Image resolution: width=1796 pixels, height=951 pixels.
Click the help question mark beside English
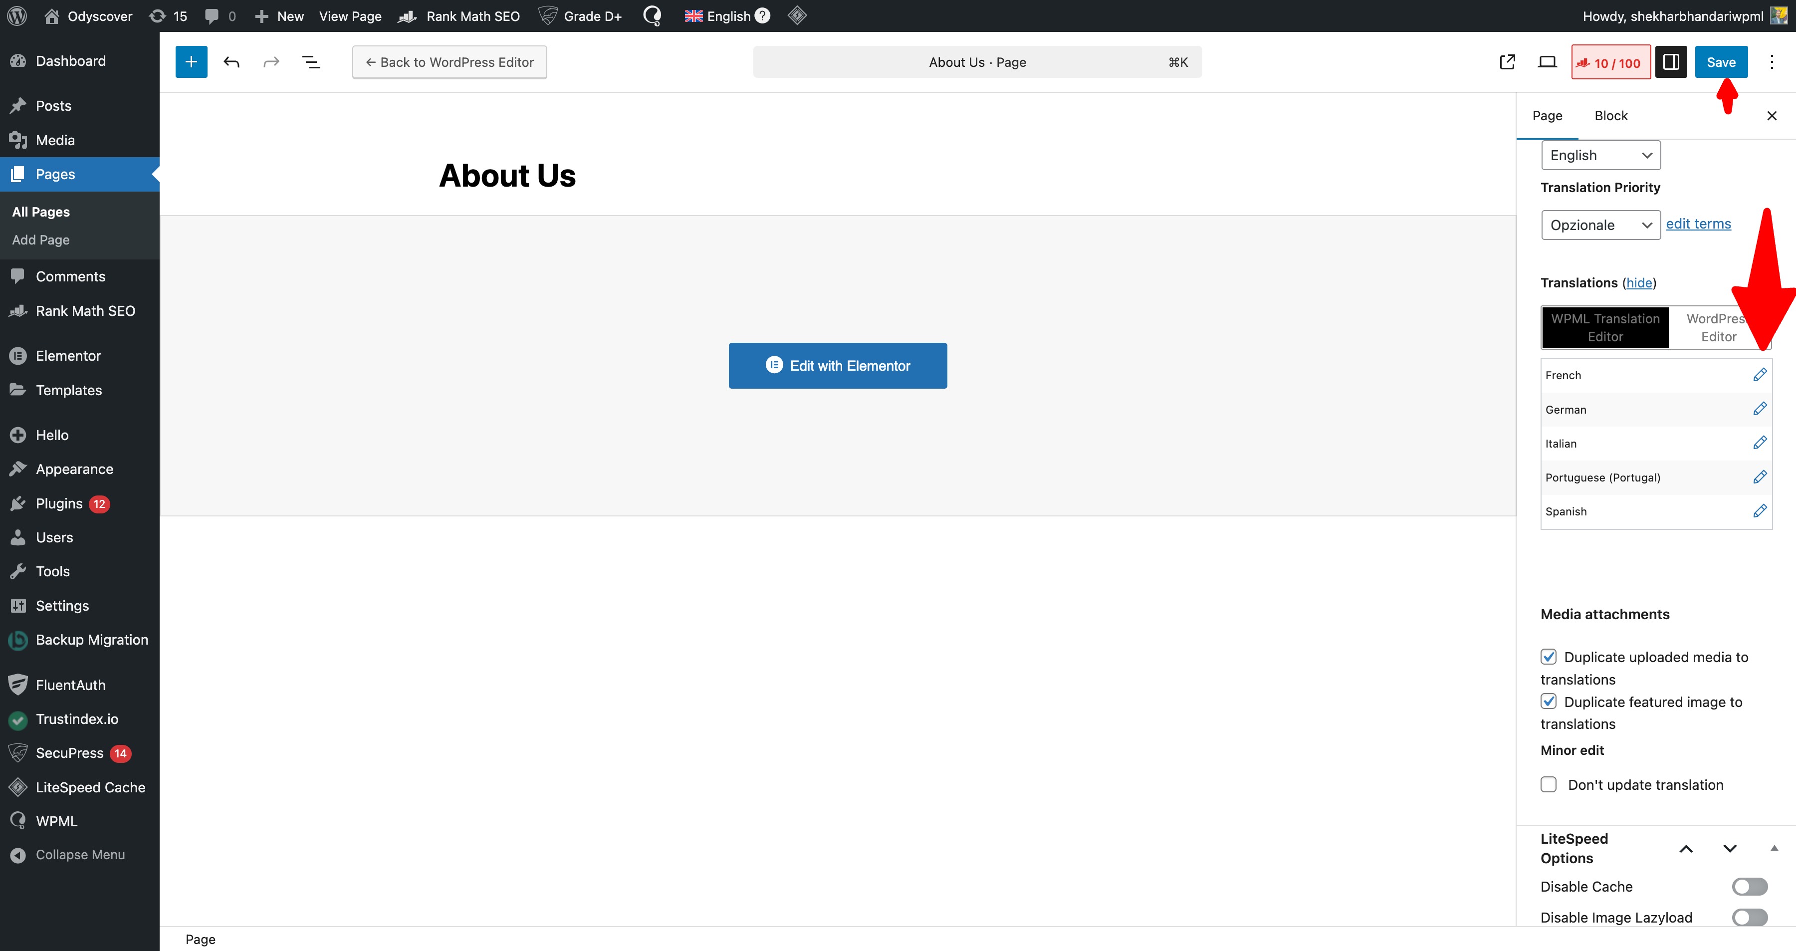click(x=763, y=15)
